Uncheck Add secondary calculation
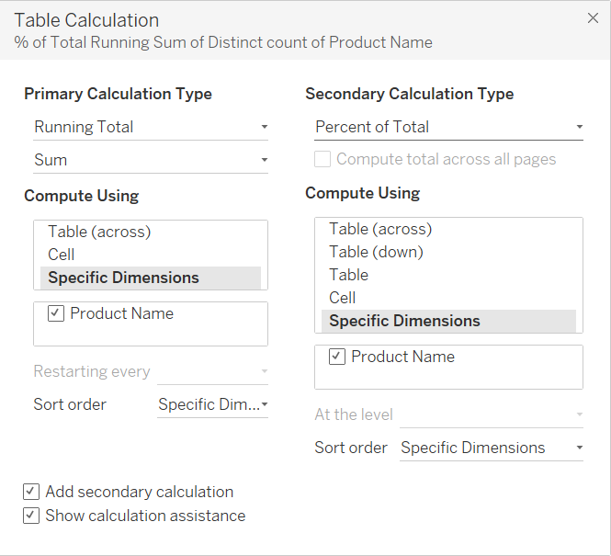This screenshot has width=611, height=556. [x=32, y=492]
